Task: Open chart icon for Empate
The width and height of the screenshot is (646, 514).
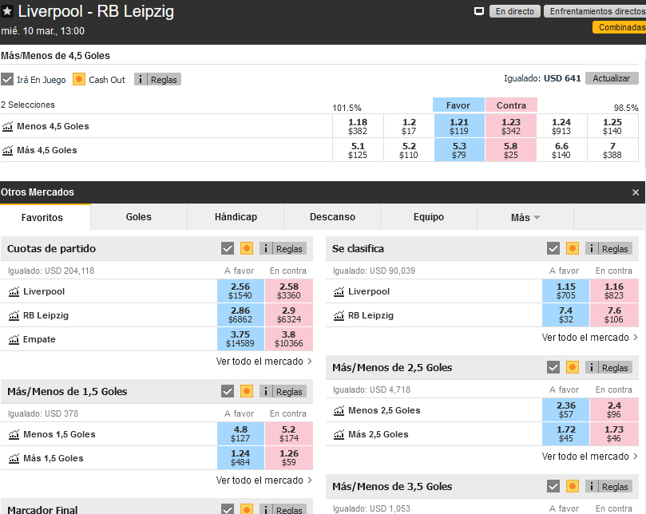Action: (14, 339)
